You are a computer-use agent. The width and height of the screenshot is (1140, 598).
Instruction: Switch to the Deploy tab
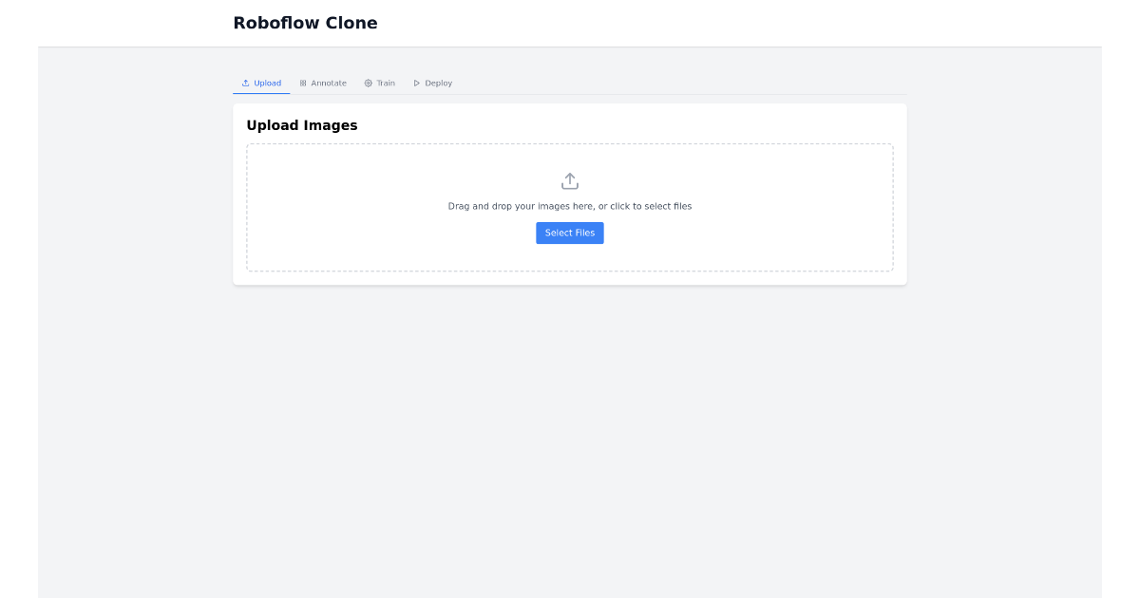433,83
